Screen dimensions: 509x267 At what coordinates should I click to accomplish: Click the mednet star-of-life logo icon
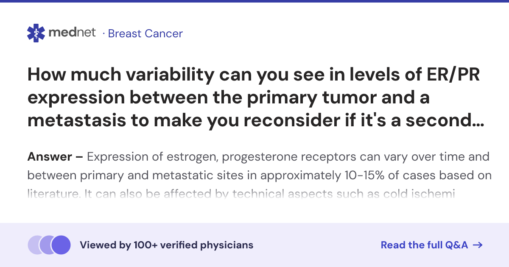(x=36, y=33)
